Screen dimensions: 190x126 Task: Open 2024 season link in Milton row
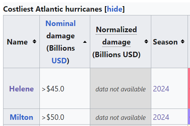(161, 117)
